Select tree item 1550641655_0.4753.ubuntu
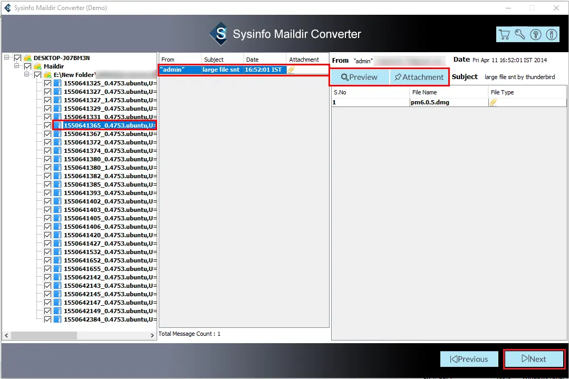Image resolution: width=569 pixels, height=379 pixels. 110,269
